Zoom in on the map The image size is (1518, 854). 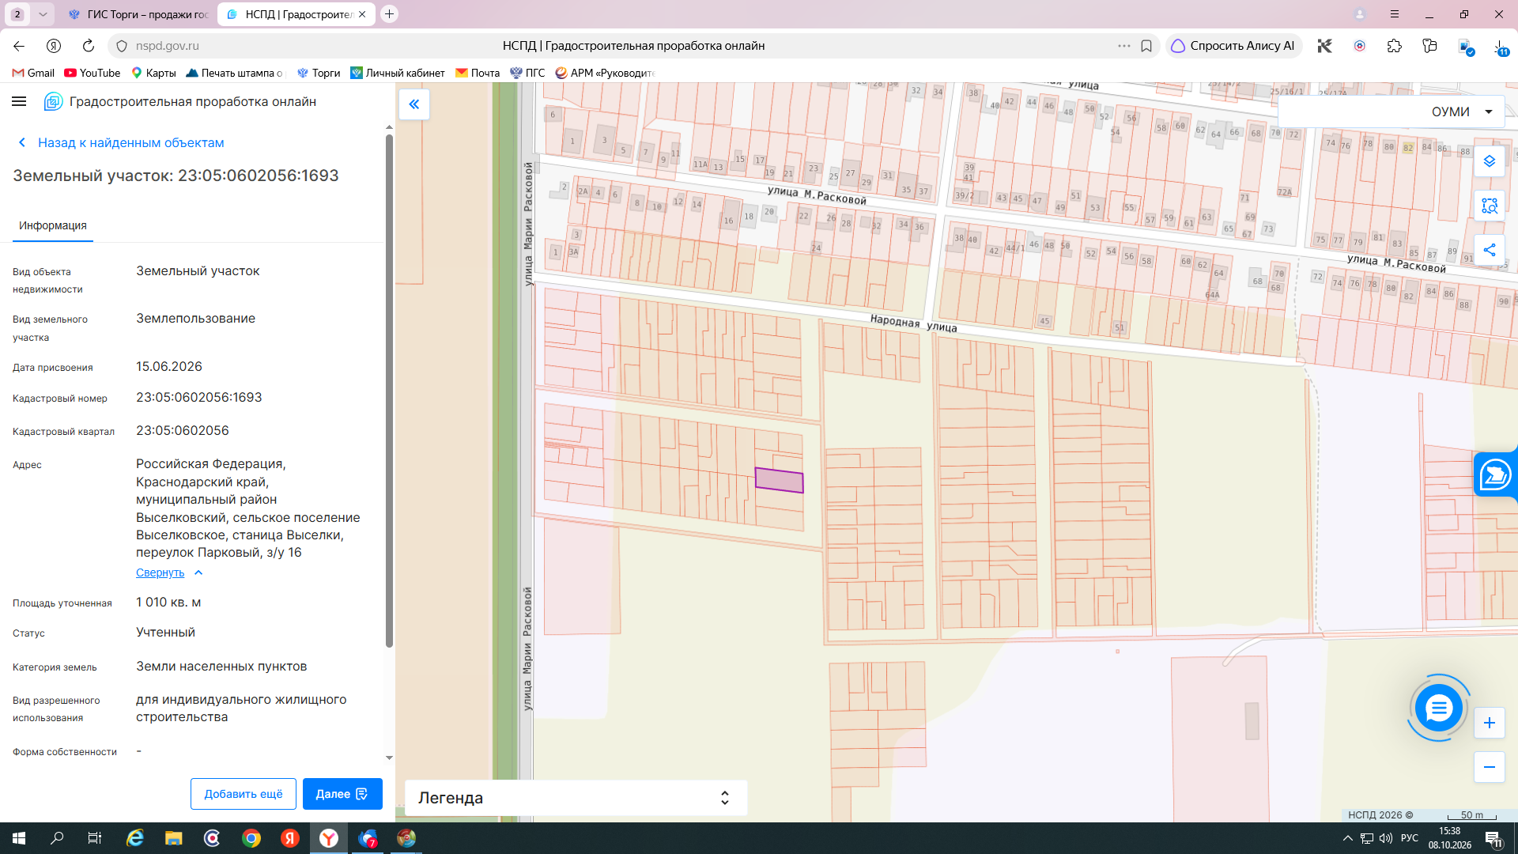[x=1490, y=723]
